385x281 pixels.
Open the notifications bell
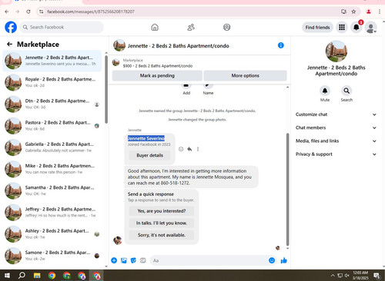click(x=356, y=28)
